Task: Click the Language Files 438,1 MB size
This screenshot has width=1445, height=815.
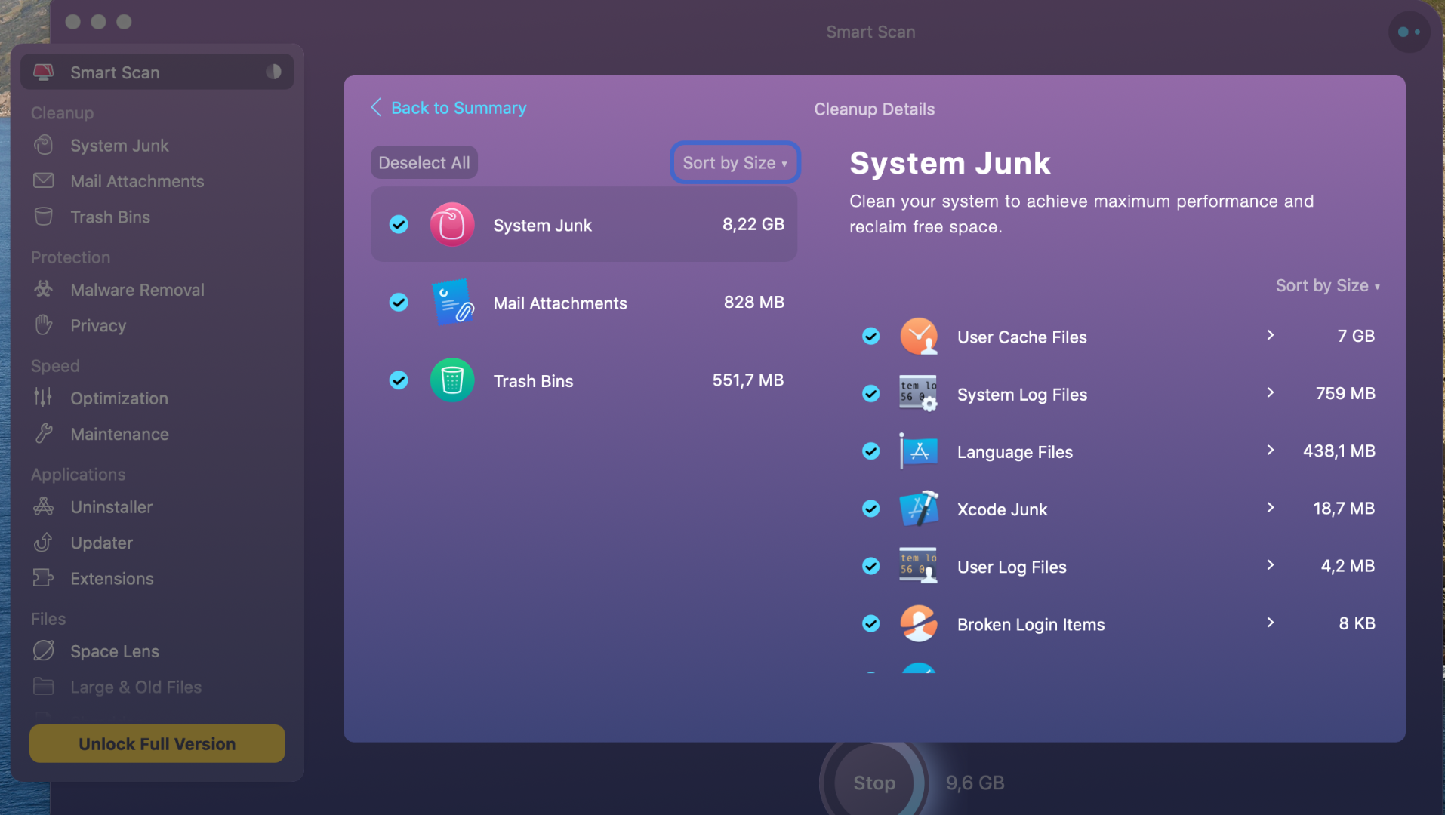Action: (x=1339, y=451)
